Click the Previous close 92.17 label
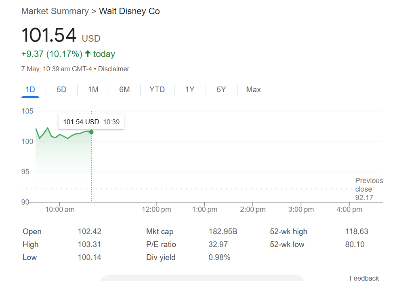The image size is (414, 281). [x=369, y=189]
